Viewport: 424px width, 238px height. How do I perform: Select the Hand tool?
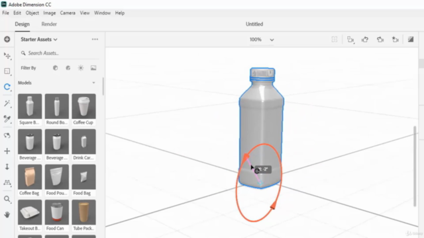point(7,214)
